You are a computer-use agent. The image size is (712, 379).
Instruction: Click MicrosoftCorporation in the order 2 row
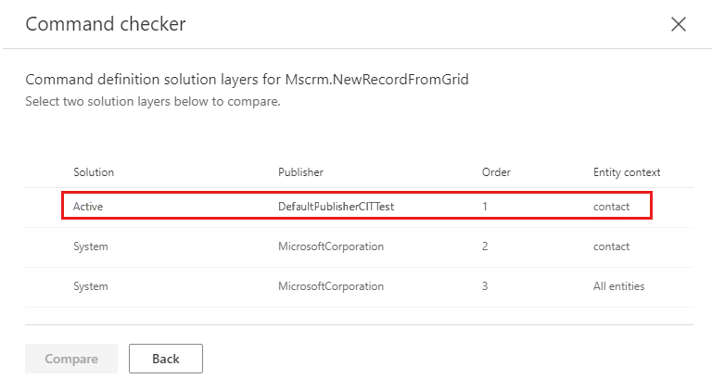pos(330,246)
